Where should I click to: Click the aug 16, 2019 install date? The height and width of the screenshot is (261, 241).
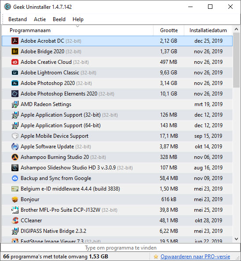pyautogui.click(x=208, y=168)
